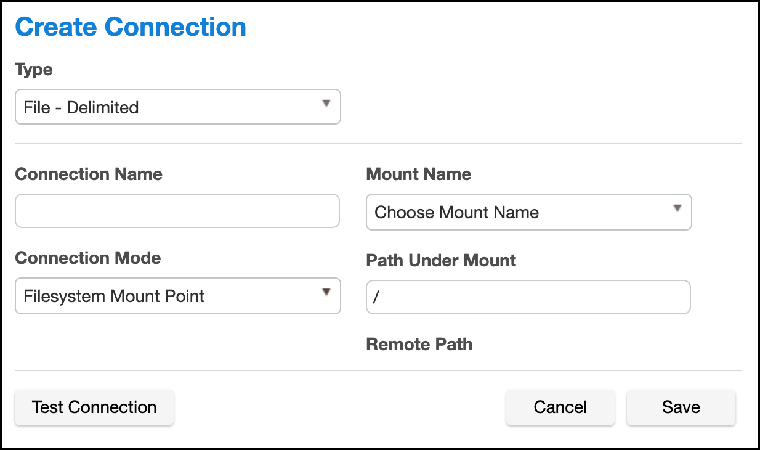Cancel the connection creation
The width and height of the screenshot is (760, 450).
click(x=560, y=407)
